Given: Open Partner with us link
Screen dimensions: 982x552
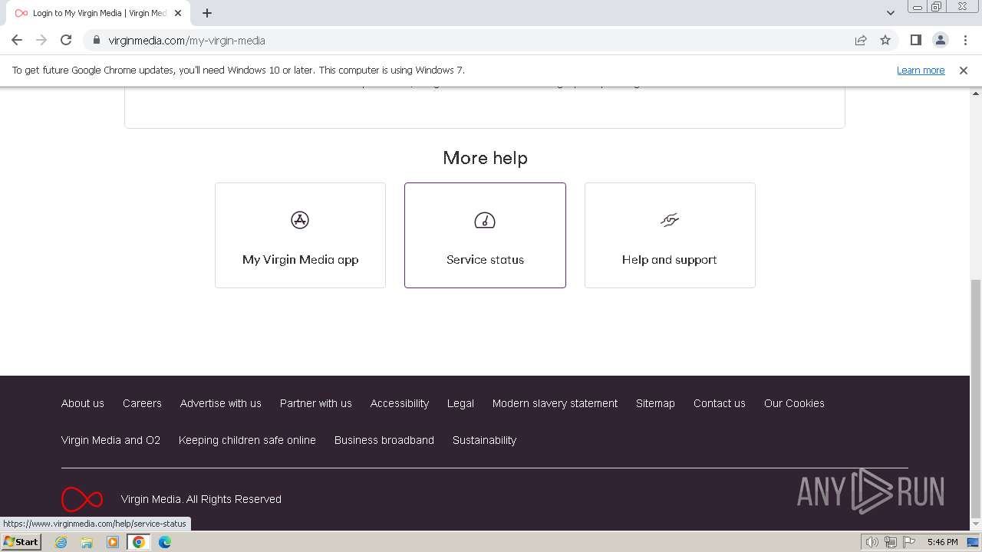Looking at the screenshot, I should click(316, 403).
